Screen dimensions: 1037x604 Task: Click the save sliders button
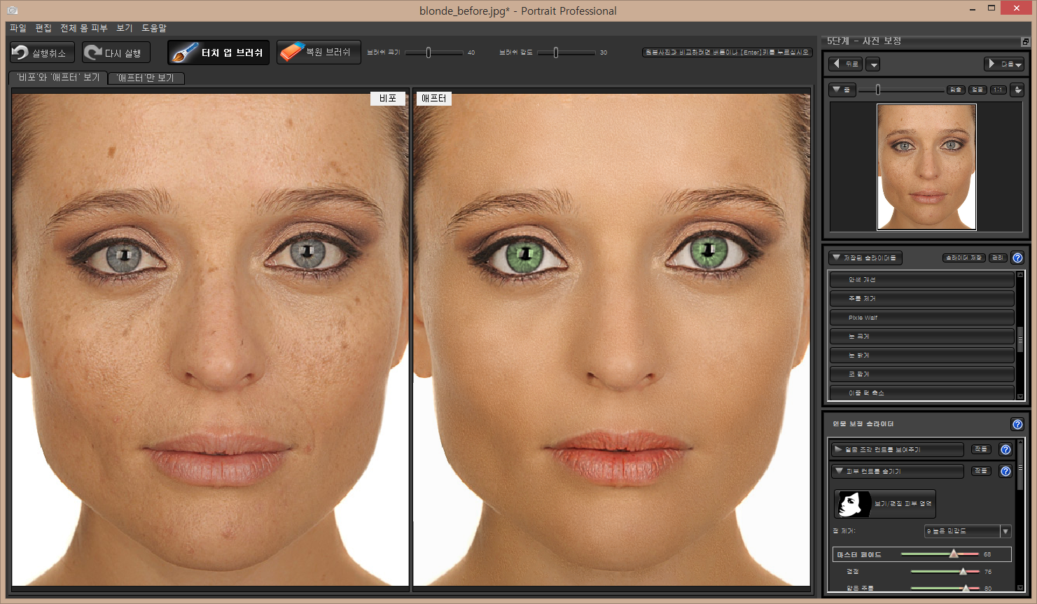964,258
